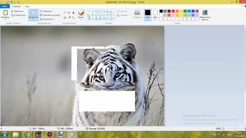
Task: Switch to the Home (Главная) tab
Action: pyautogui.click(x=16, y=7)
